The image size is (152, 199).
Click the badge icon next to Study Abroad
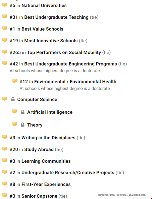(x=5, y=149)
